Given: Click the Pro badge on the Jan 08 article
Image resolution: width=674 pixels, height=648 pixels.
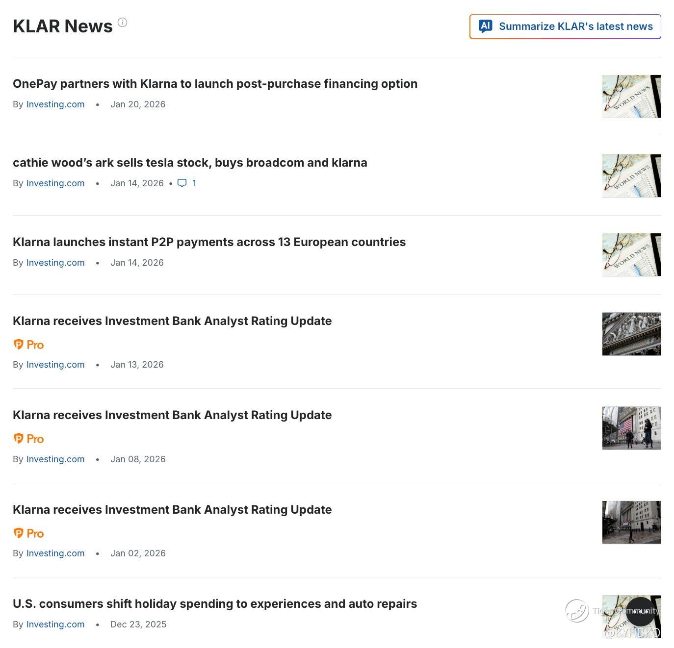Looking at the screenshot, I should pyautogui.click(x=28, y=439).
